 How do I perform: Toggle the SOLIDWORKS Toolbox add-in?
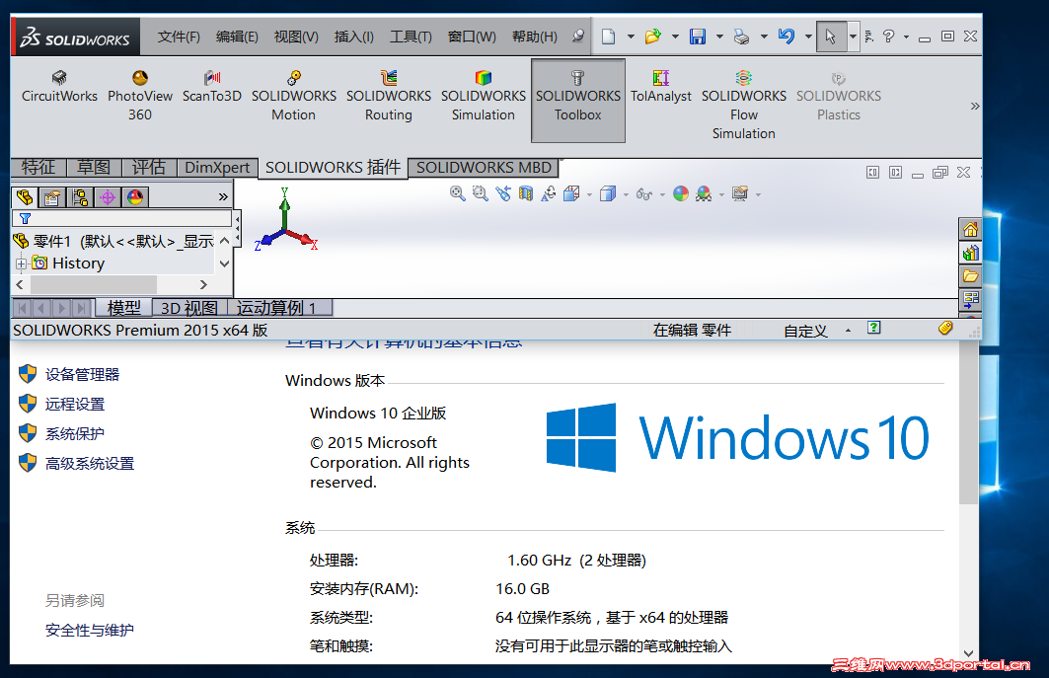(578, 100)
